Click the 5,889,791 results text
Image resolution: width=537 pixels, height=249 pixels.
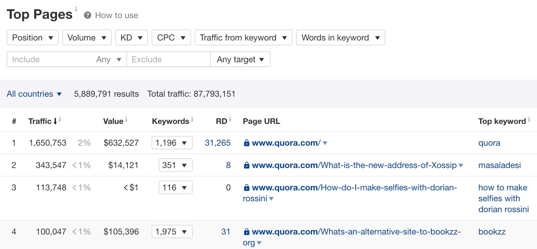tap(106, 94)
